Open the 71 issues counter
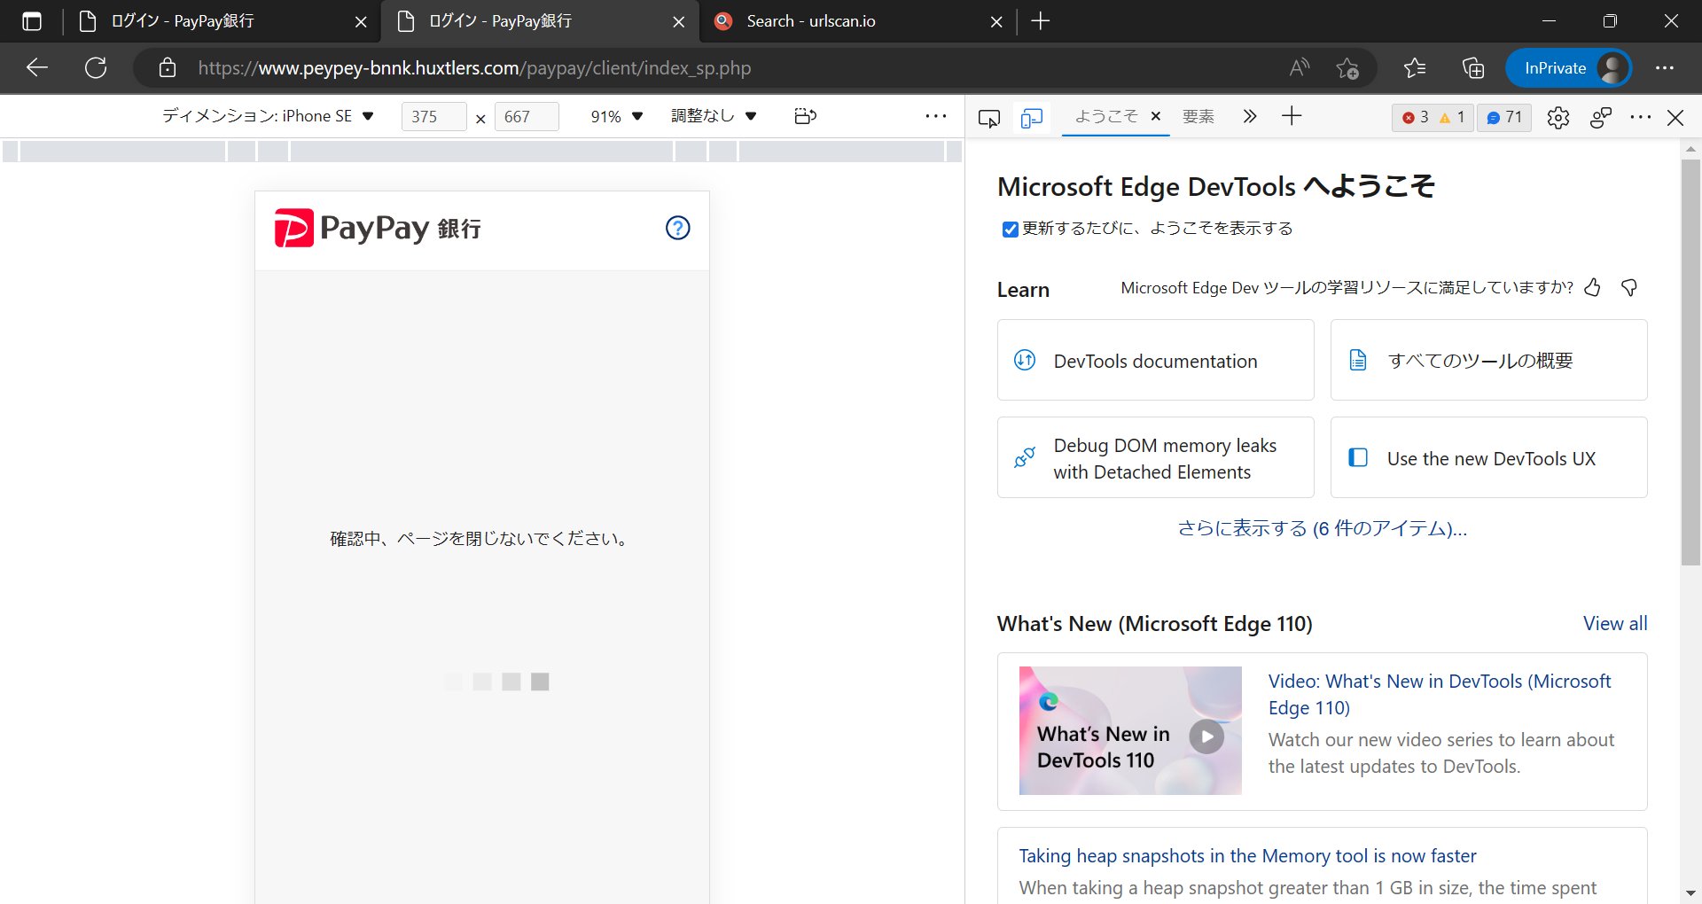1702x904 pixels. coord(1504,117)
